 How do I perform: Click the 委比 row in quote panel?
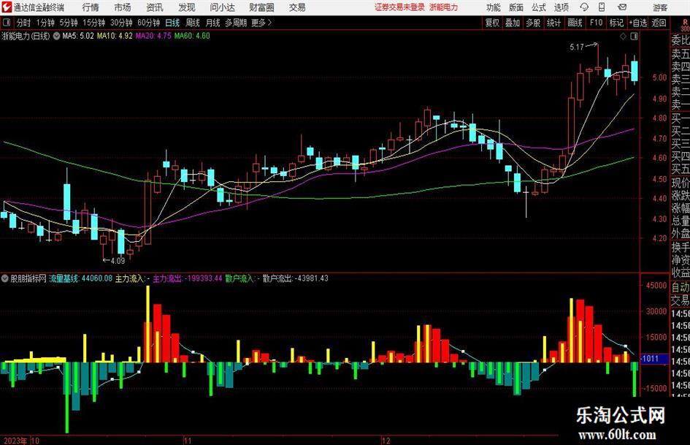click(681, 40)
